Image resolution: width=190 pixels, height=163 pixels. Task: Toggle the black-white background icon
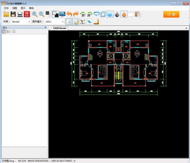pyautogui.click(x=55, y=14)
